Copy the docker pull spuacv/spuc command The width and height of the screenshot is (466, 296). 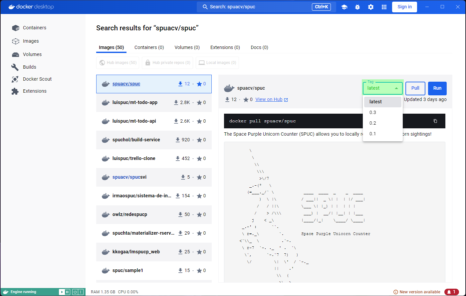click(435, 121)
